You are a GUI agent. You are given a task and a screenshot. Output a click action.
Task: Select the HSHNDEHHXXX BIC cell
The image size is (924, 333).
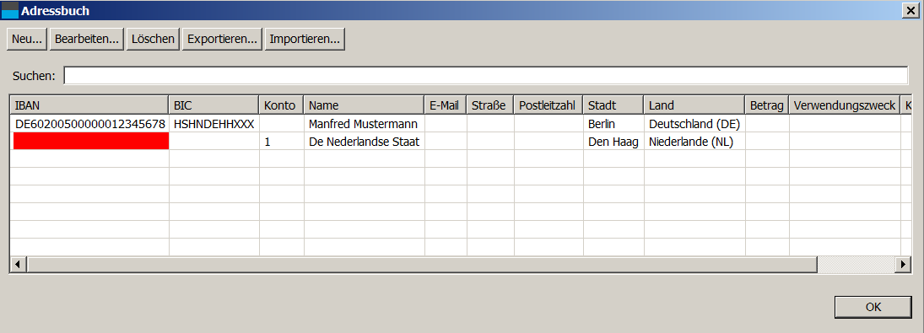pos(213,124)
